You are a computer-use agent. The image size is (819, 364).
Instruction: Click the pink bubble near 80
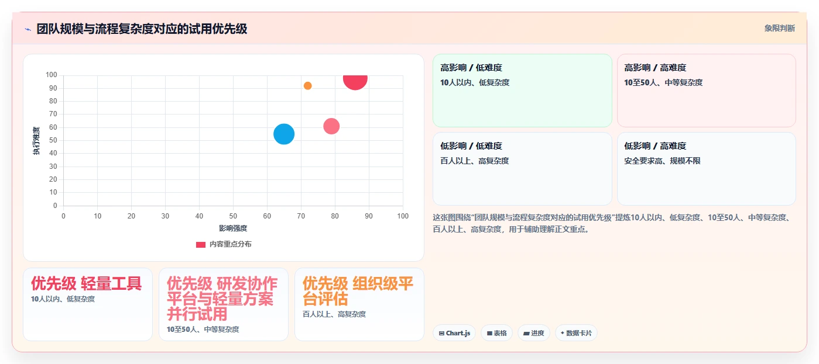(331, 126)
